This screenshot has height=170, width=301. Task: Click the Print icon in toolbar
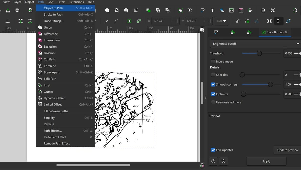(17, 10)
